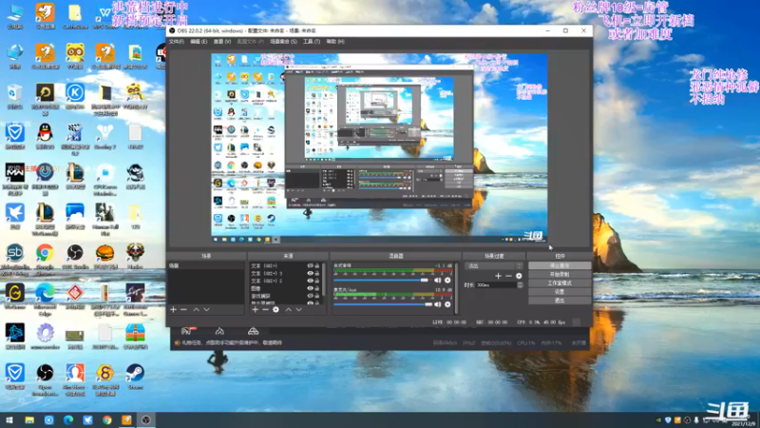Image resolution: width=760 pixels, height=428 pixels.
Task: Open File Explorer from the taskbar
Action: pos(29,420)
